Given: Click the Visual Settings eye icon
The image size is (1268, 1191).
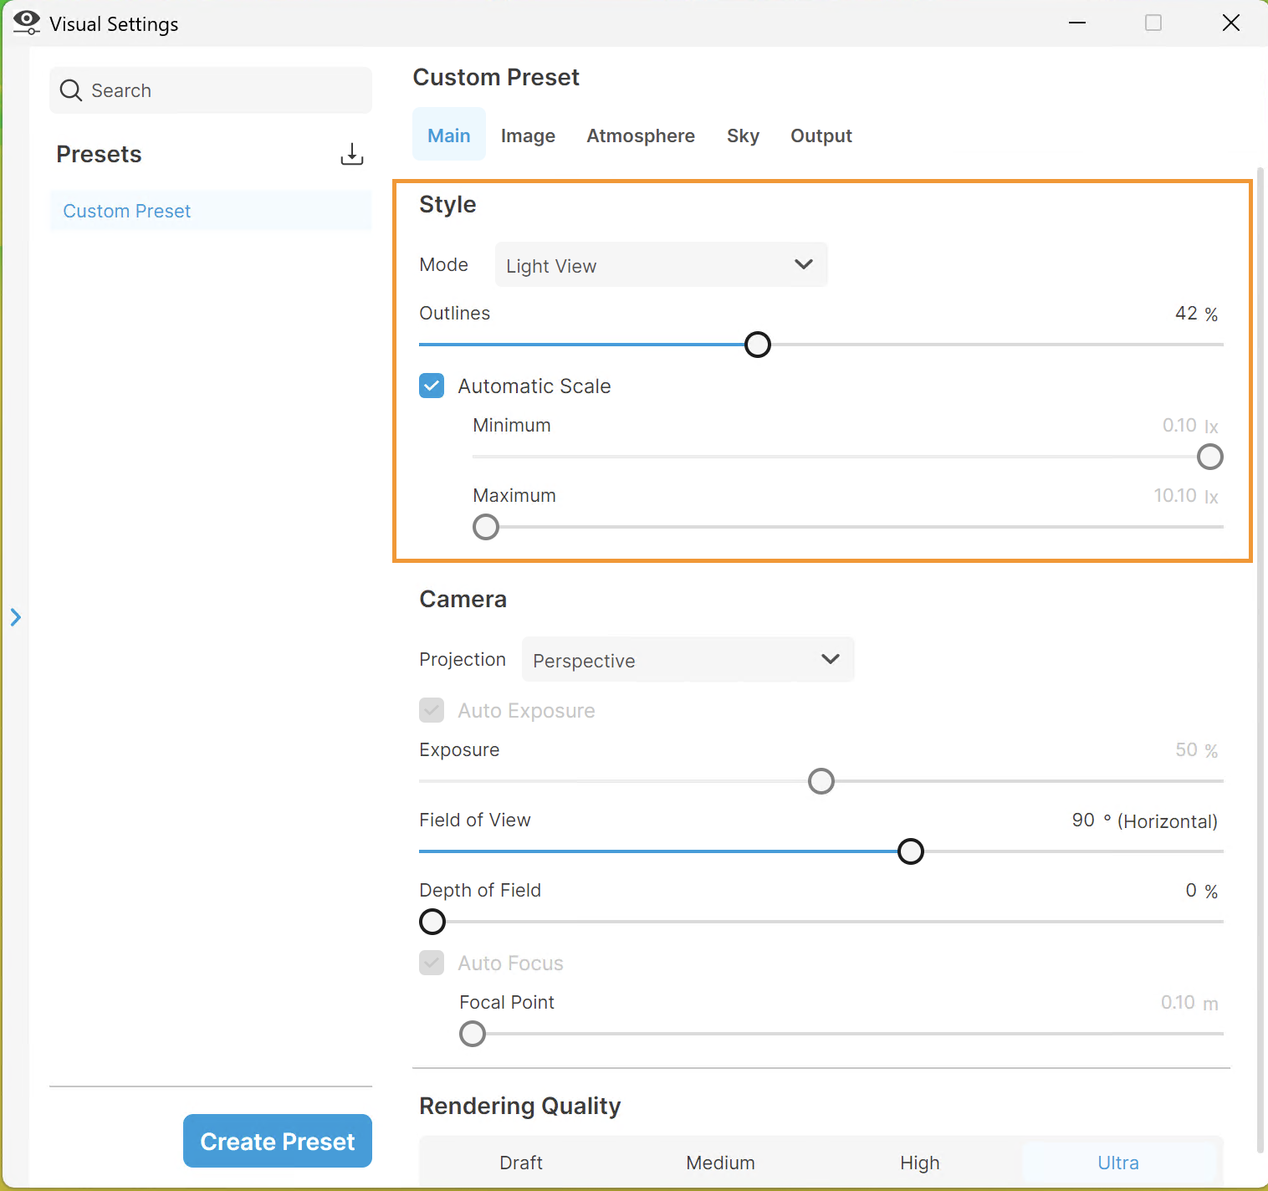Looking at the screenshot, I should pyautogui.click(x=26, y=23).
